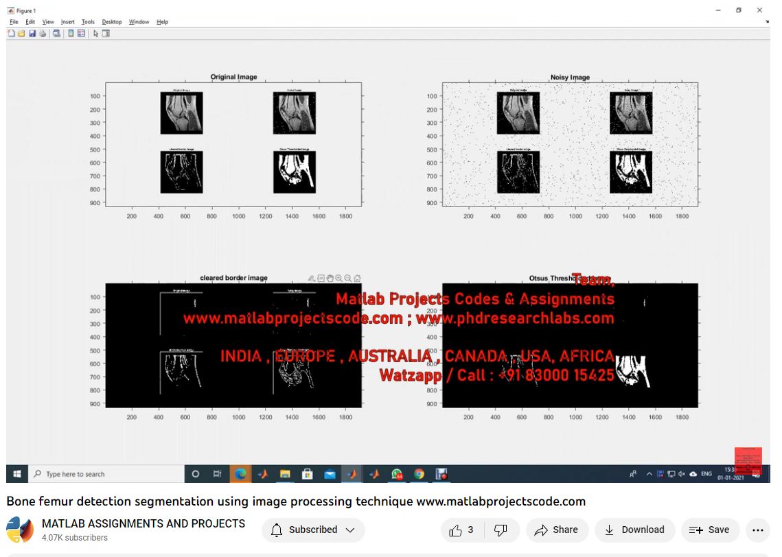This screenshot has width=782, height=557.
Task: Click the Noisy Image subplot
Action: 570,145
